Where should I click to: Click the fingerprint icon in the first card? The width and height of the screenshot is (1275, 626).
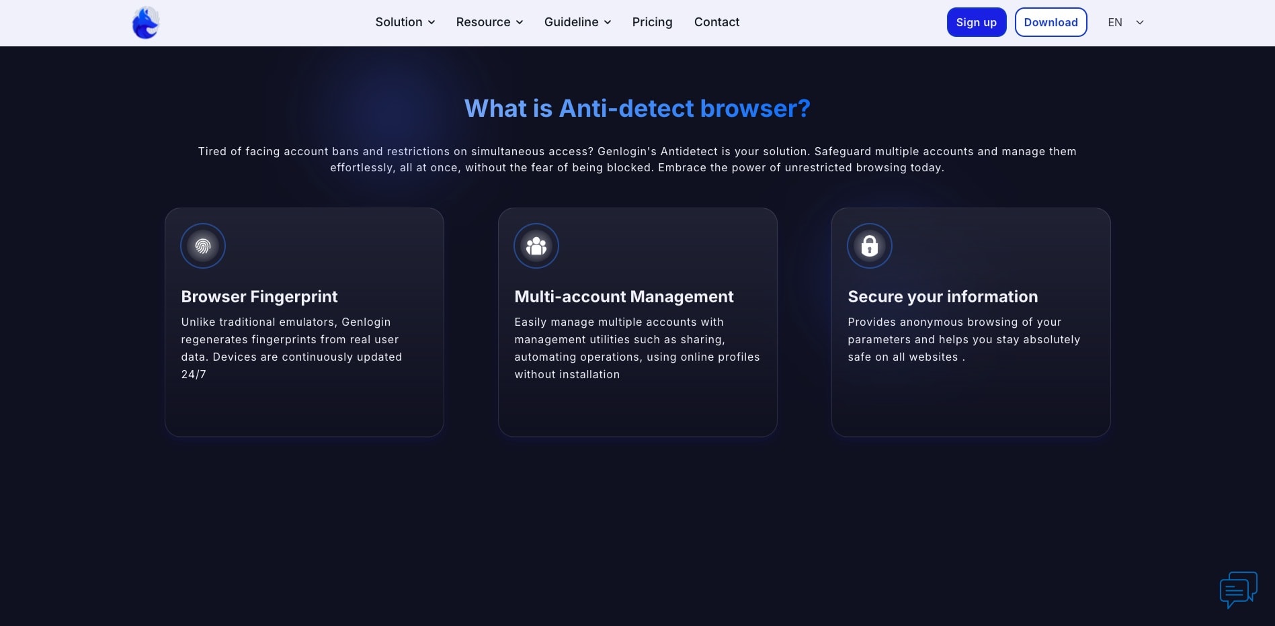pos(203,246)
